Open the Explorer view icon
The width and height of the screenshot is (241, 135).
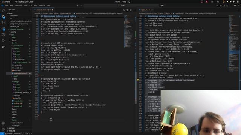(x=3, y=16)
